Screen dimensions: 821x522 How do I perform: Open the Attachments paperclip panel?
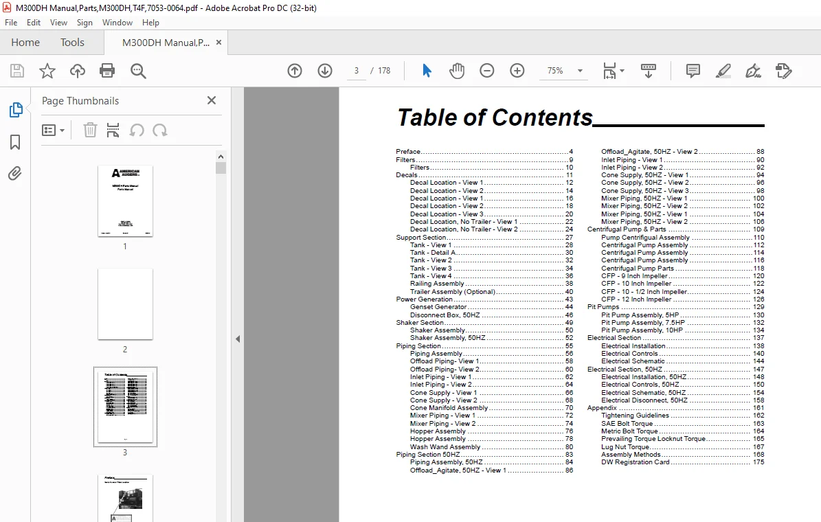point(15,173)
